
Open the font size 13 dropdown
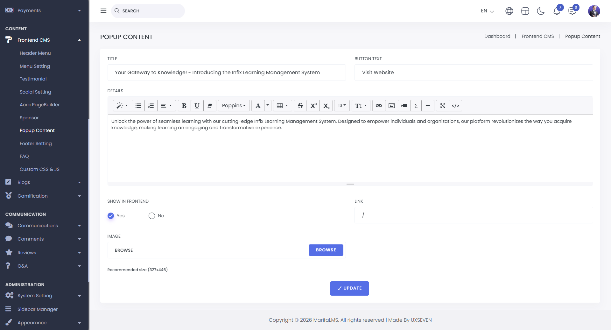tap(342, 106)
